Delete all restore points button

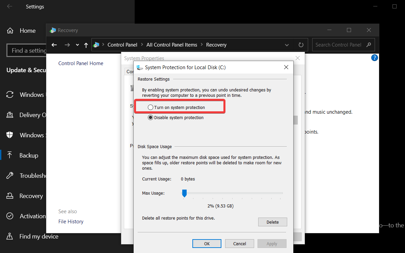[273, 222]
